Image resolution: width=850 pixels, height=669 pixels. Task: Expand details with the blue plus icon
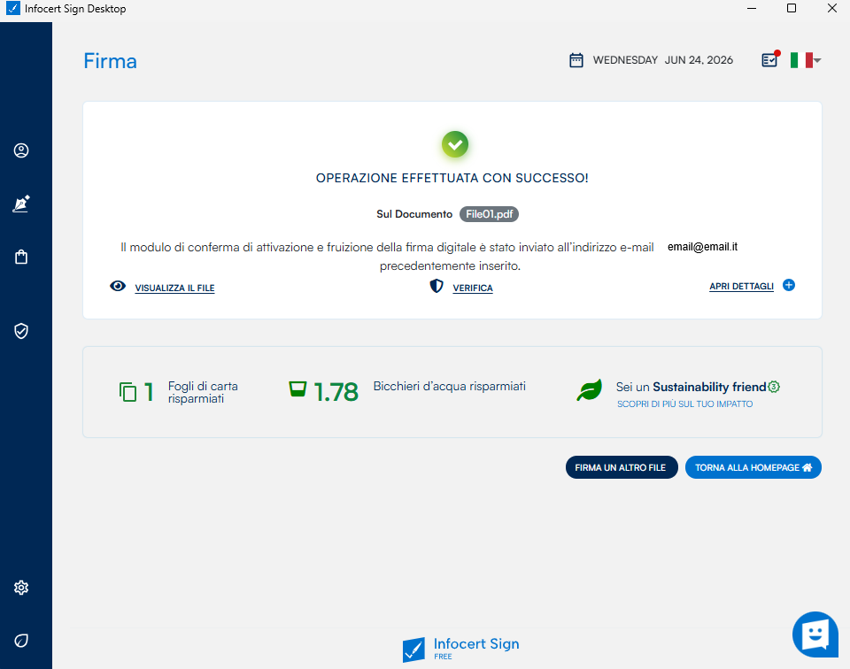pyautogui.click(x=789, y=285)
